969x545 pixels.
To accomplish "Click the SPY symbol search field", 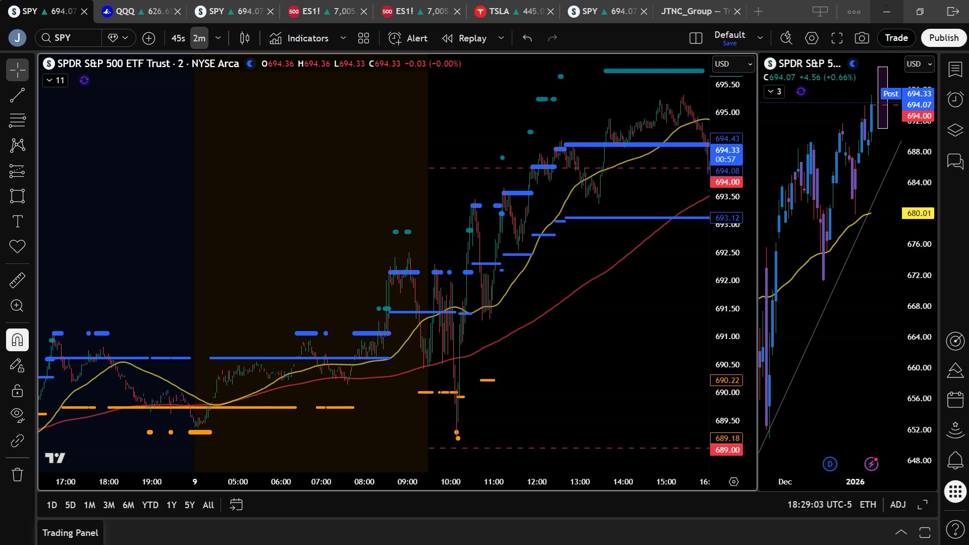I will pyautogui.click(x=68, y=38).
